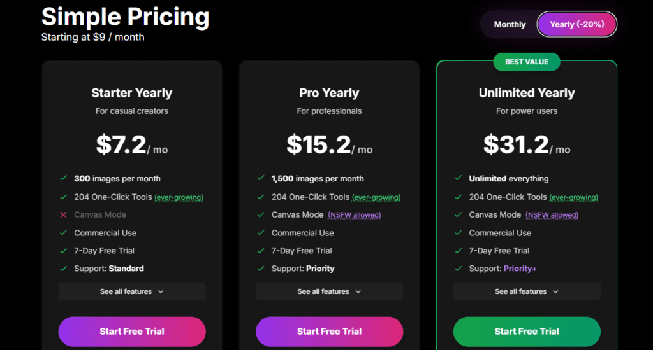The height and width of the screenshot is (350, 653).
Task: Click checkmark beside Support: Priority+
Action: [x=459, y=269]
